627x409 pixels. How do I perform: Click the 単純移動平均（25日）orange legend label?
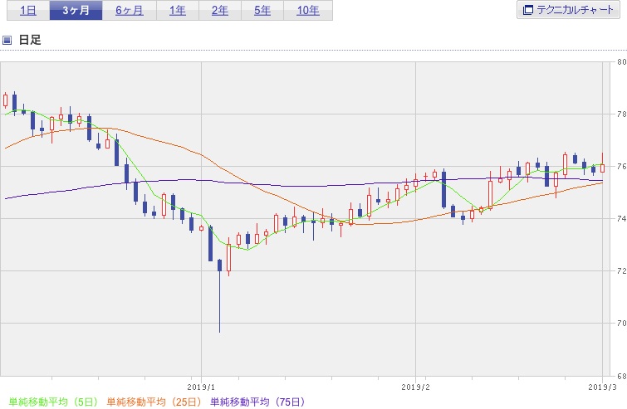154,402
